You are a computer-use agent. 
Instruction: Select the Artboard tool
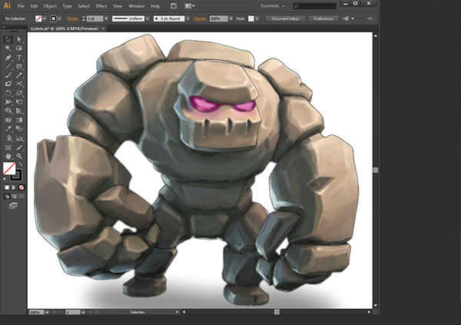pos(8,148)
